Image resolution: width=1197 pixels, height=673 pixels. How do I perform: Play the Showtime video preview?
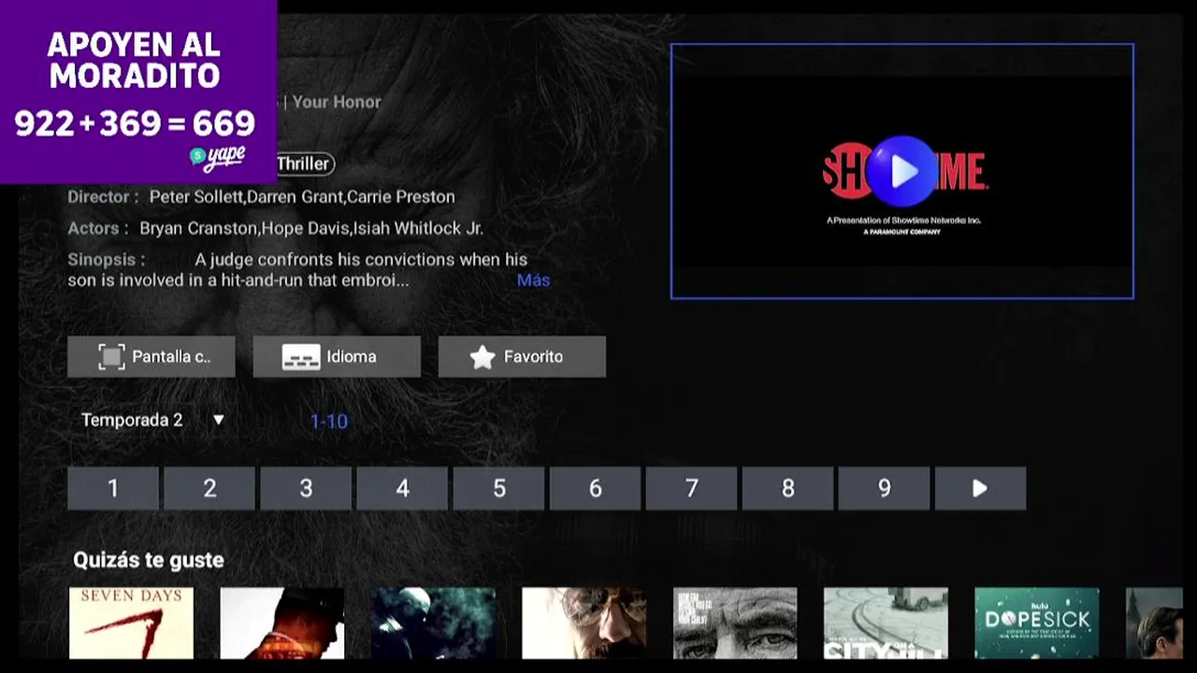click(x=901, y=171)
